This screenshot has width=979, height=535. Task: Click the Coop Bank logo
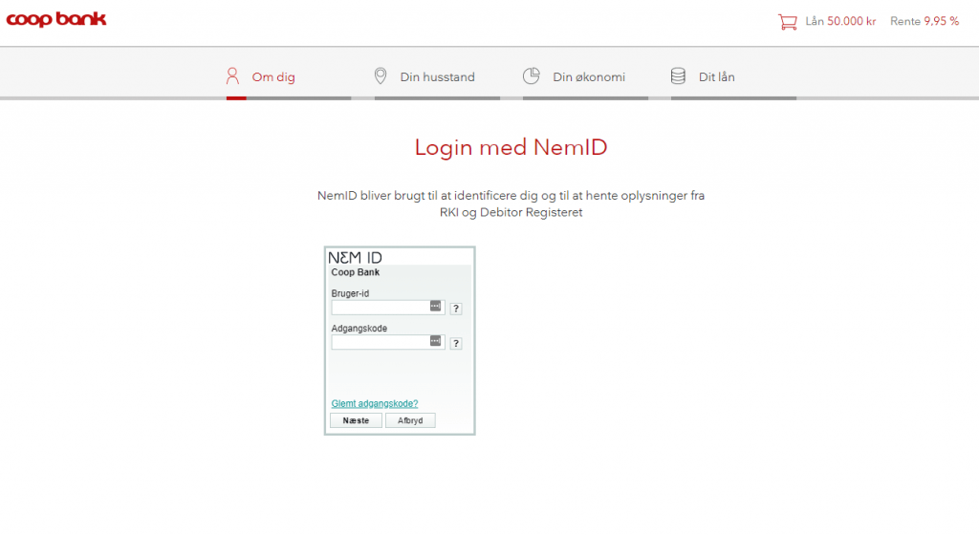click(56, 19)
